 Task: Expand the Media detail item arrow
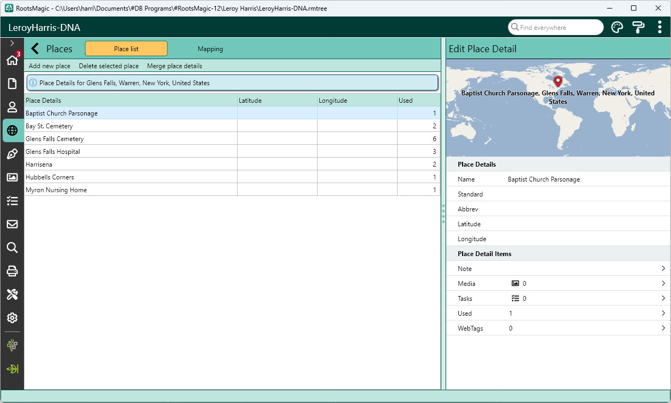point(664,284)
